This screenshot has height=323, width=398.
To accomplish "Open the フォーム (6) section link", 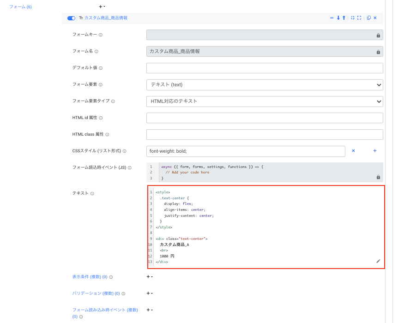I will pos(21,7).
